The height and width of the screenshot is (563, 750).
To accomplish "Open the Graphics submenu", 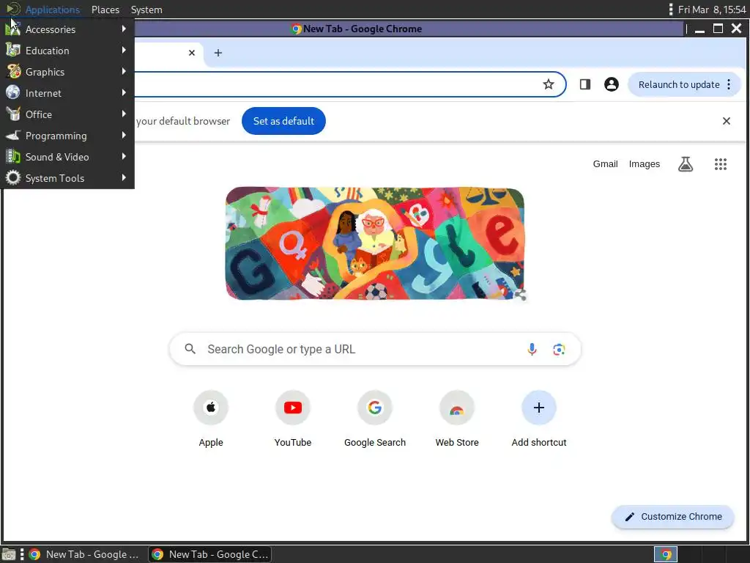I will pyautogui.click(x=67, y=72).
